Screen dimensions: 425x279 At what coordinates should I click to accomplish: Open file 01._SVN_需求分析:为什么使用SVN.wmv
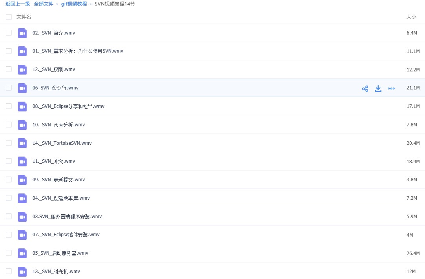[78, 51]
